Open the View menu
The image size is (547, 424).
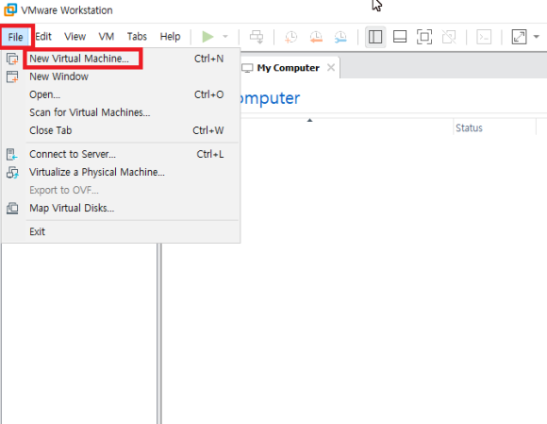pyautogui.click(x=75, y=36)
